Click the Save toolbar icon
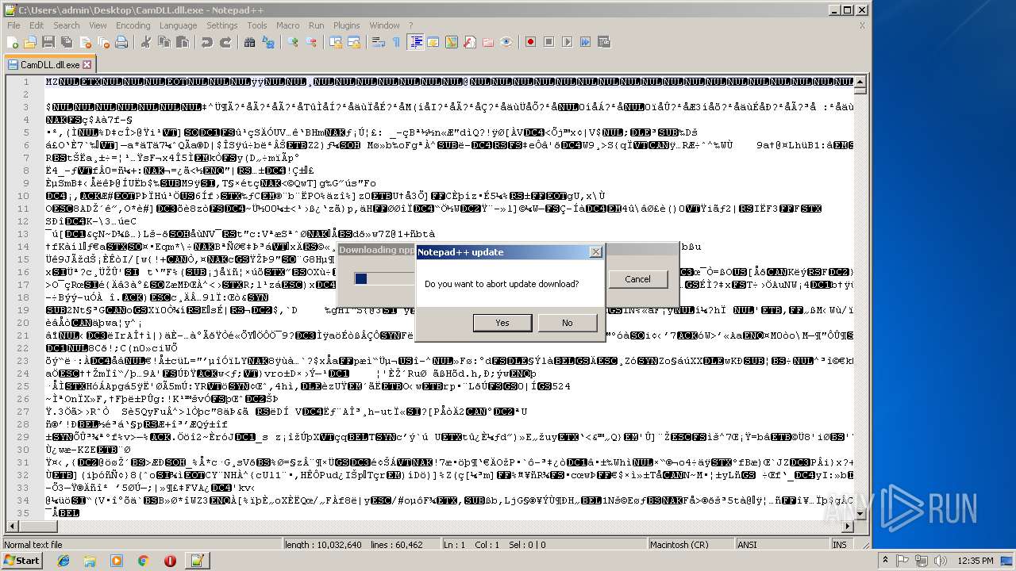 pos(48,42)
